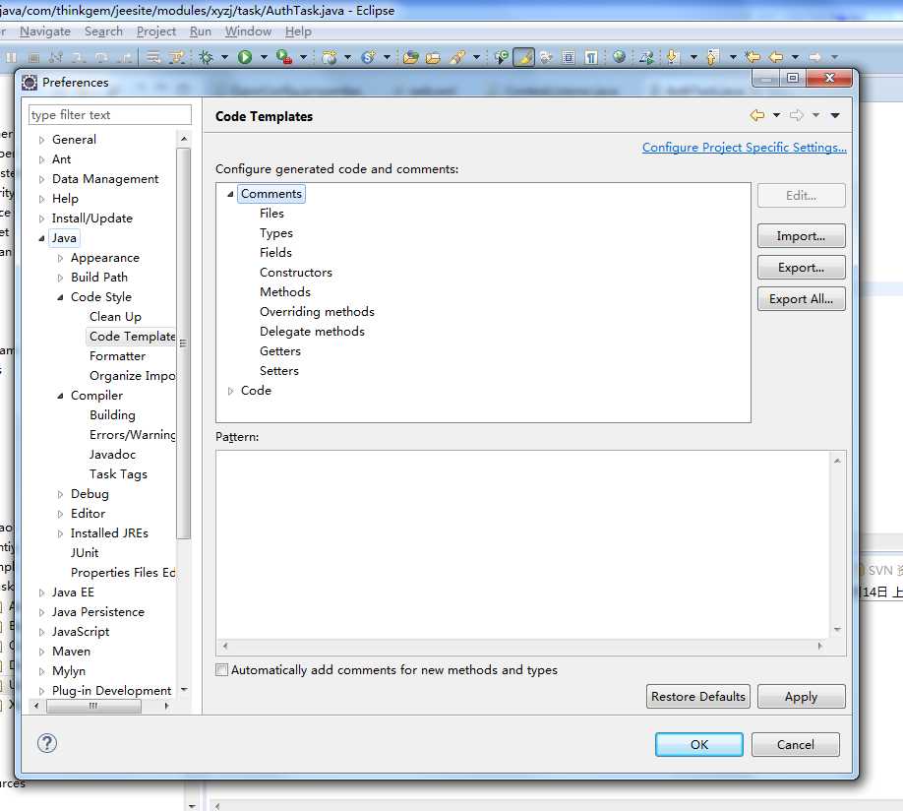Click the Toggle Mark Occurrences highlighter icon
Screen dimensions: 903x811
tap(523, 56)
